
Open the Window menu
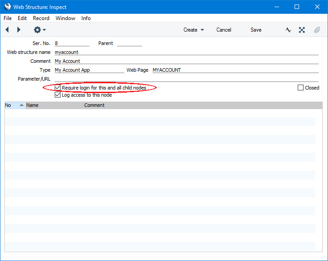[x=65, y=18]
